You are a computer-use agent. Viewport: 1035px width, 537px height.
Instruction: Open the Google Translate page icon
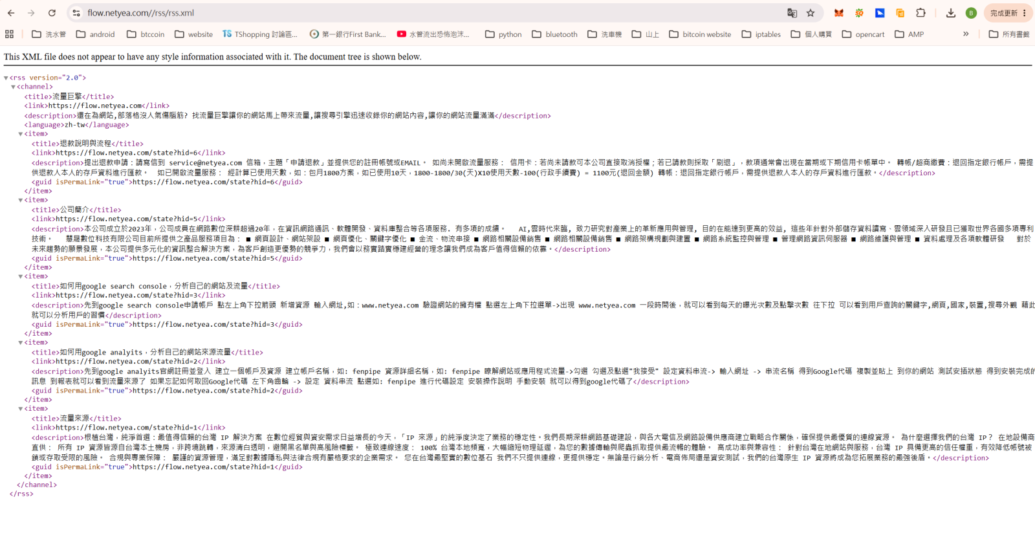click(x=792, y=13)
